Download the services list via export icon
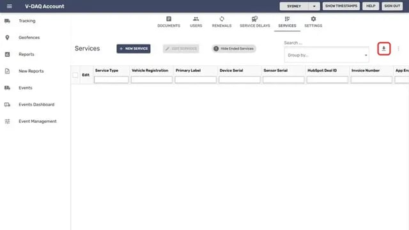Viewport: 409px width, 230px height. coord(383,49)
